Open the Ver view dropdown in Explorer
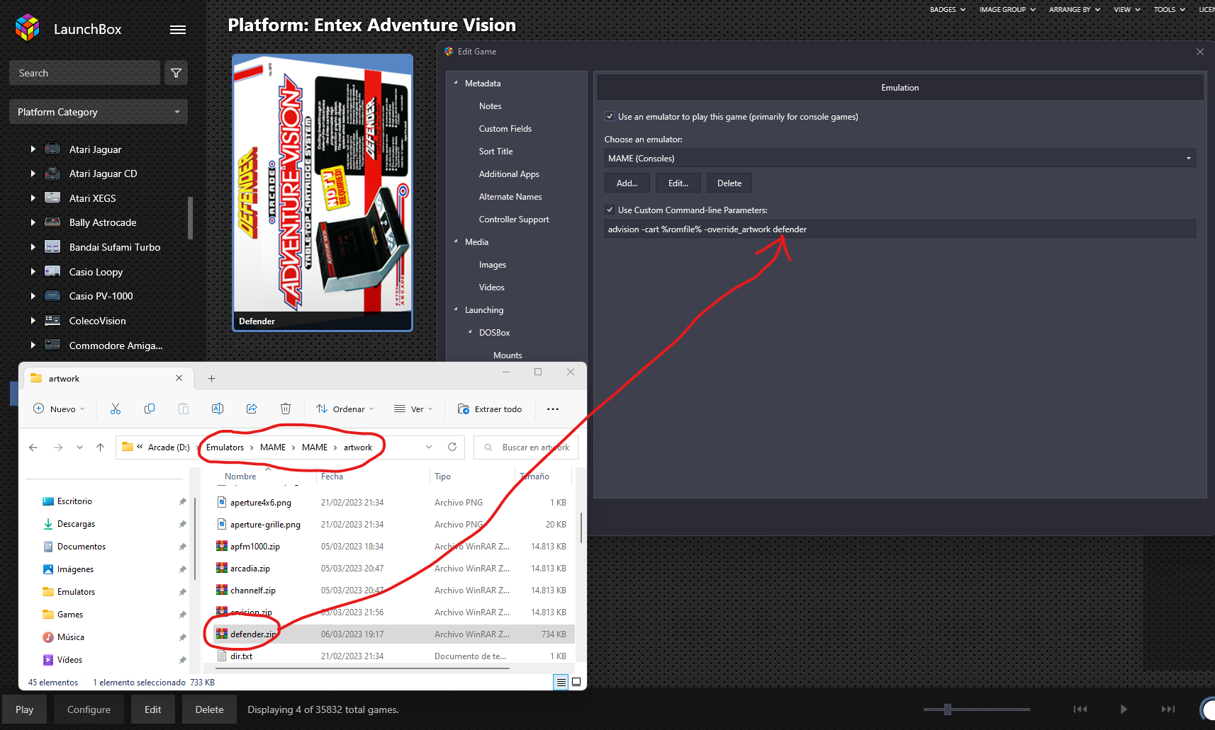The image size is (1215, 730). 413,409
